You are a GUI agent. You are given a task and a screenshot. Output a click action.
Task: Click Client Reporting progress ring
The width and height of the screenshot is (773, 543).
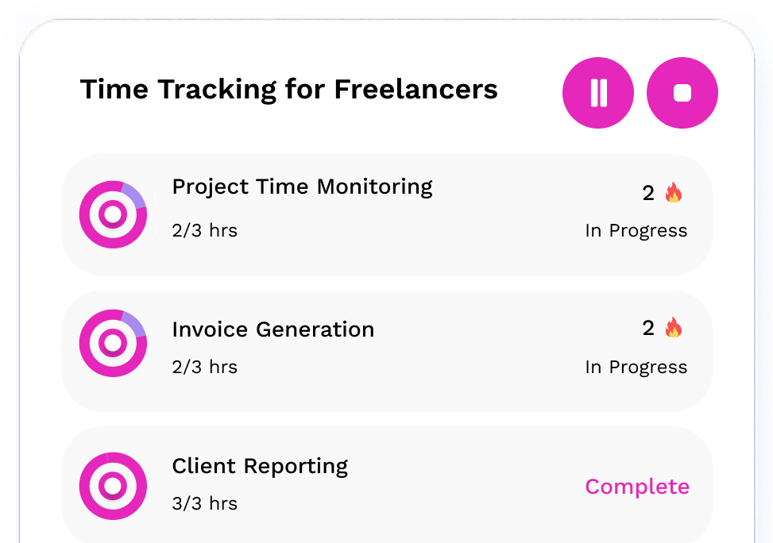[x=113, y=486]
